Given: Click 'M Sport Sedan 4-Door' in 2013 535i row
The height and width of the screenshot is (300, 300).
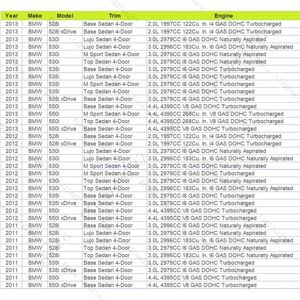Looking at the screenshot, I should point(111,84).
